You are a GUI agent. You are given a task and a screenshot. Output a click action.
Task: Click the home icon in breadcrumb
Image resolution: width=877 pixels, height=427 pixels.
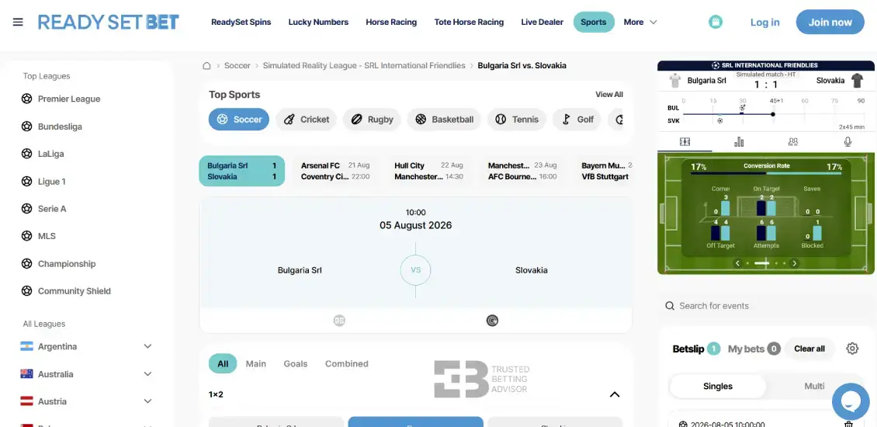tap(206, 65)
